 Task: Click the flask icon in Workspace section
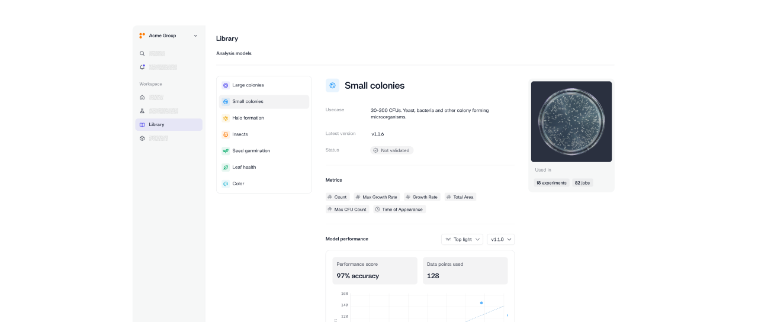pos(142,111)
